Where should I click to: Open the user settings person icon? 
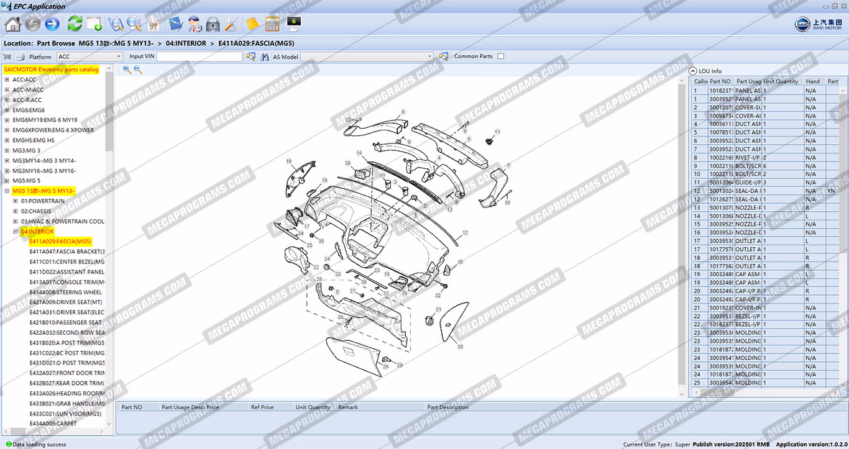pos(195,24)
